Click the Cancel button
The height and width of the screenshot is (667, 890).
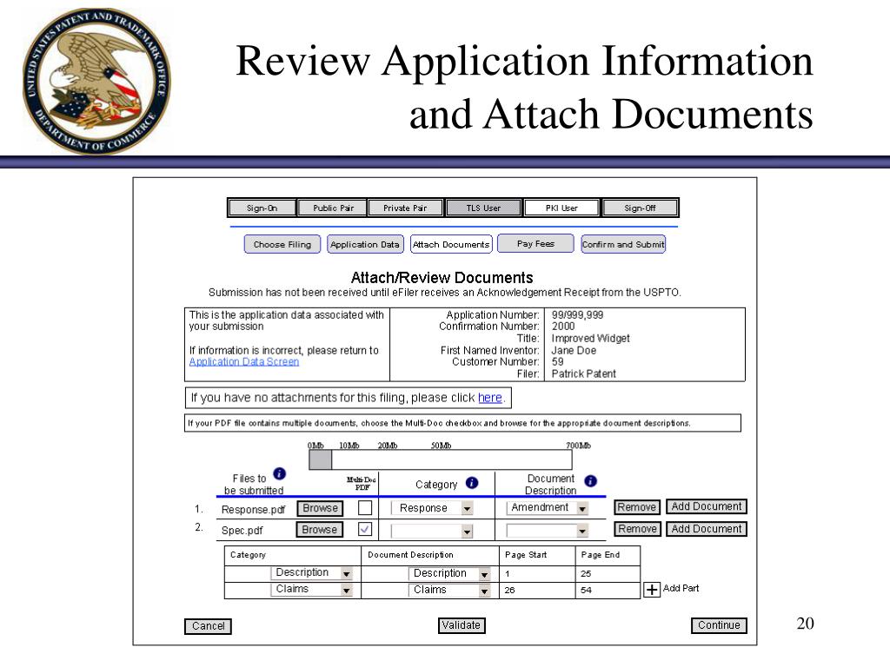208,626
